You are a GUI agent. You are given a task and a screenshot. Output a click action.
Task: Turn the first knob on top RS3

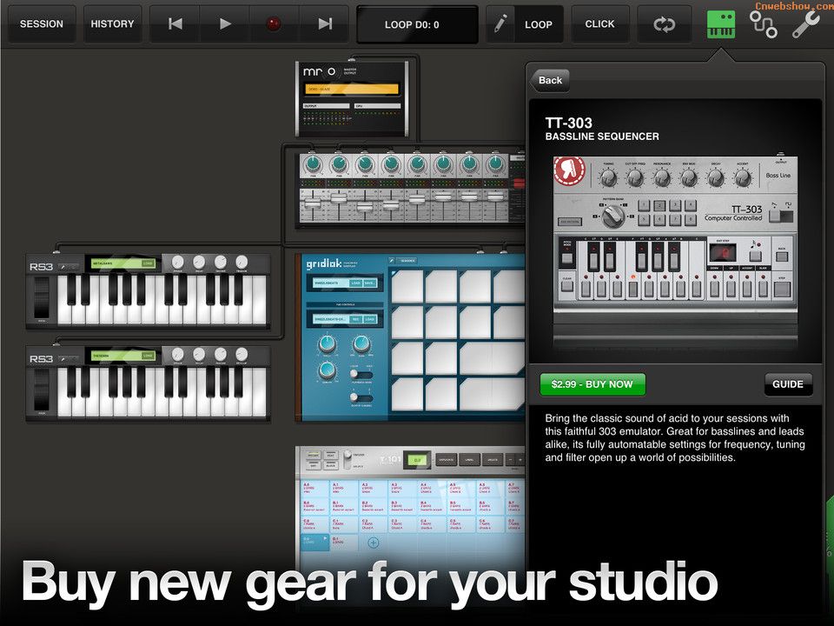[x=177, y=262]
